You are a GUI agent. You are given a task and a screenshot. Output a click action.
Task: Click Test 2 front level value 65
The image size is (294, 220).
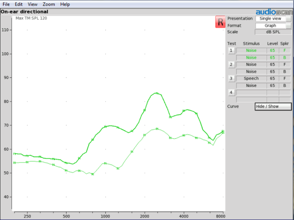[x=272, y=65]
